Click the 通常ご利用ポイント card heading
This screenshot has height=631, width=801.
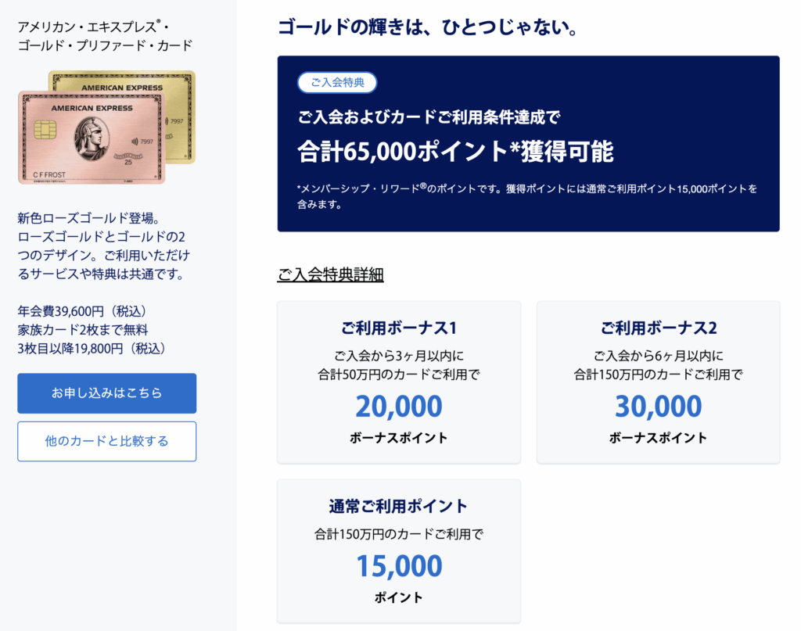pos(399,505)
